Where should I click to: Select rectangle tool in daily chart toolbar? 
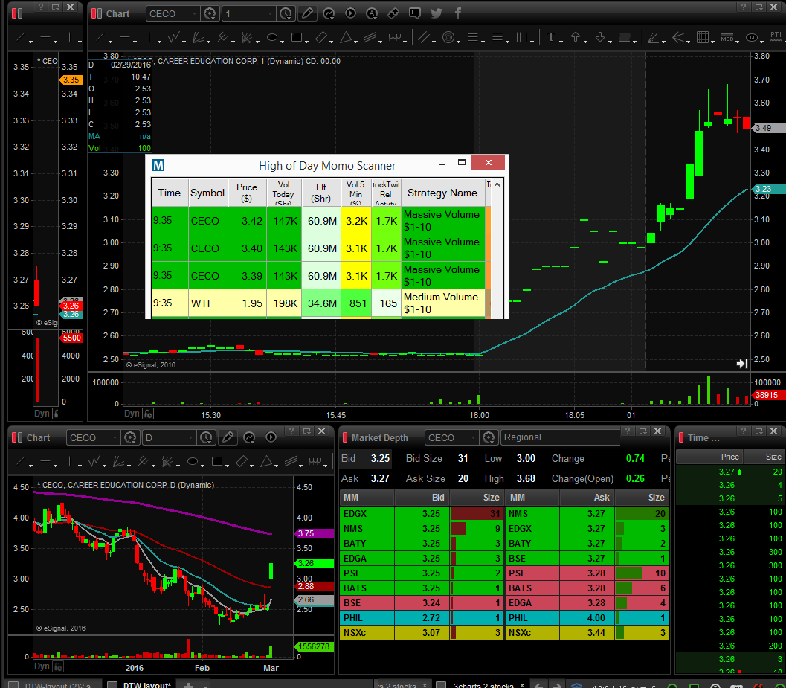217,461
